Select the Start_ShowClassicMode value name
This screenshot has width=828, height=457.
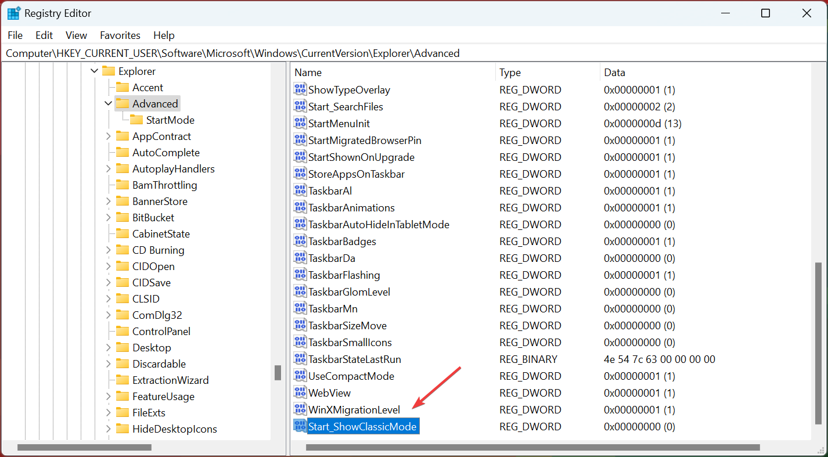point(362,426)
